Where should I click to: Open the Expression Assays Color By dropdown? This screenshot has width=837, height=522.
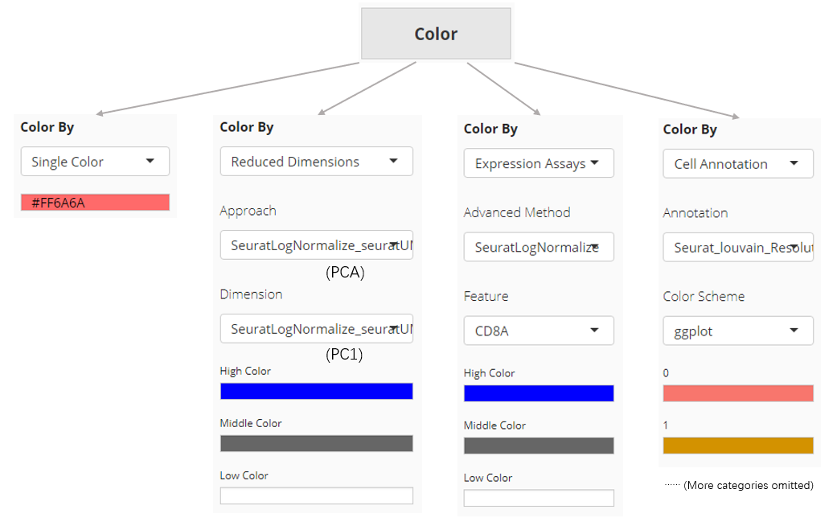click(539, 163)
